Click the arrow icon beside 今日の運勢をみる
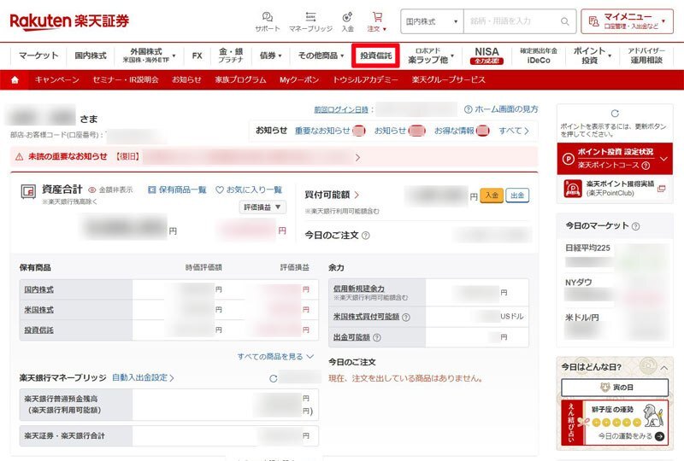This screenshot has width=684, height=461. [659, 436]
